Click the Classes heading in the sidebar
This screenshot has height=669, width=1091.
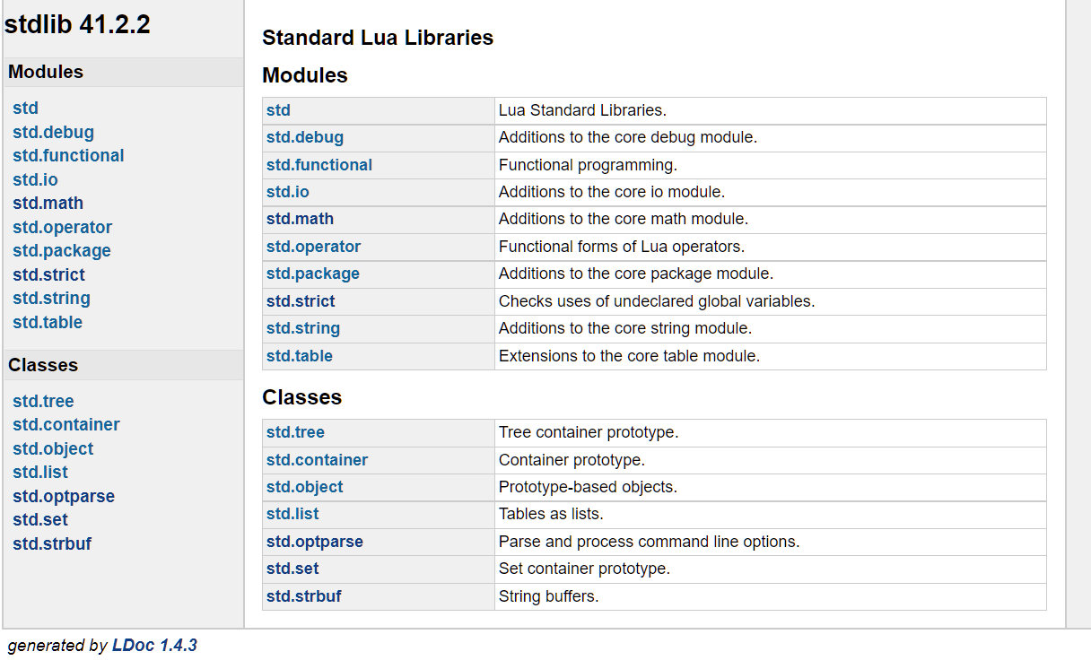43,365
